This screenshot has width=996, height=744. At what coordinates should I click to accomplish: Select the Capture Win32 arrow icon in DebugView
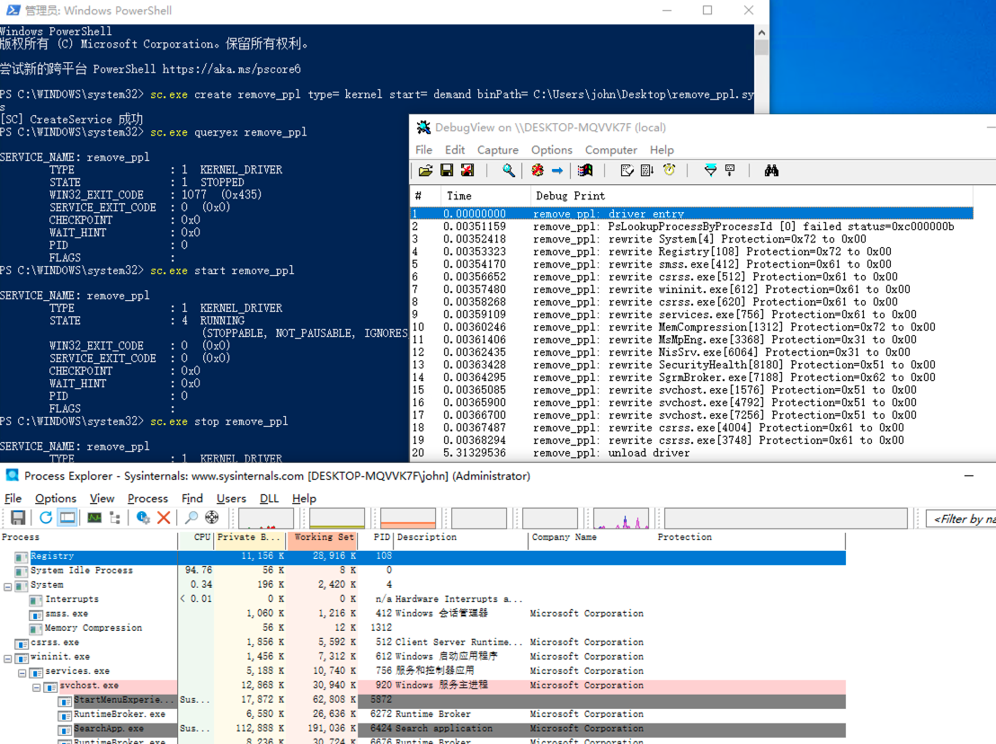coord(556,170)
